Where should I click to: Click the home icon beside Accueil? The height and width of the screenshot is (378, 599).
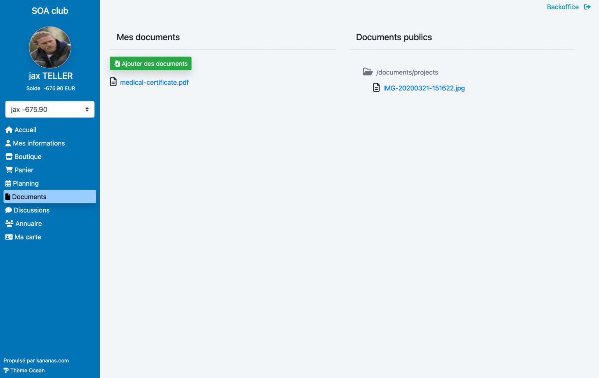(x=9, y=130)
